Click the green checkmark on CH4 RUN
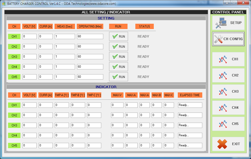Image resolution: width=251 pixels, height=159 pixels. [x=115, y=67]
